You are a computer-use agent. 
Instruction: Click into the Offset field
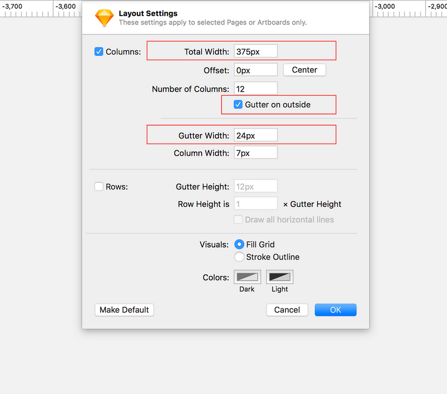click(256, 70)
